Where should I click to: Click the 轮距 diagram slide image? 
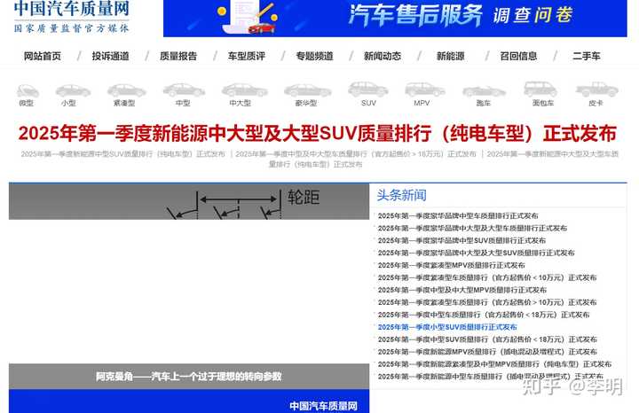tap(189, 201)
